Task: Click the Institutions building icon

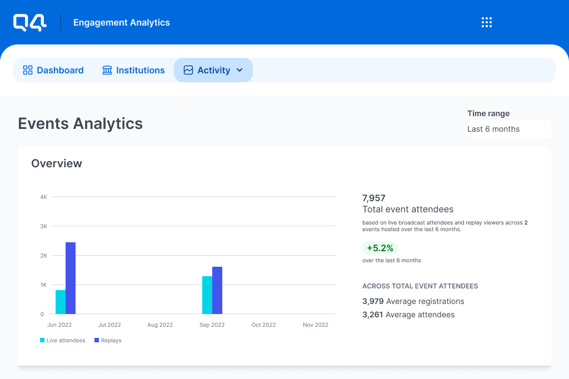Action: coord(107,71)
